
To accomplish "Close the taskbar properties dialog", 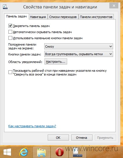I will tap(114, 6).
